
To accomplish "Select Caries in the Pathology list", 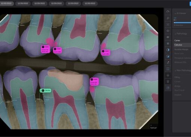I will tap(177, 41).
